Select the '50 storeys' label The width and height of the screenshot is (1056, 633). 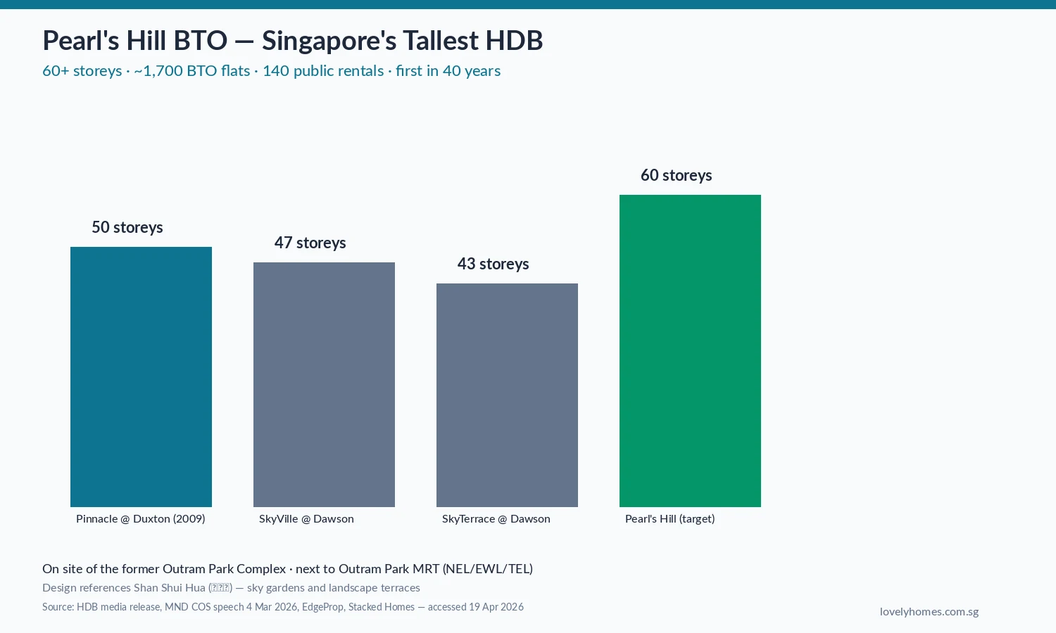coord(127,227)
